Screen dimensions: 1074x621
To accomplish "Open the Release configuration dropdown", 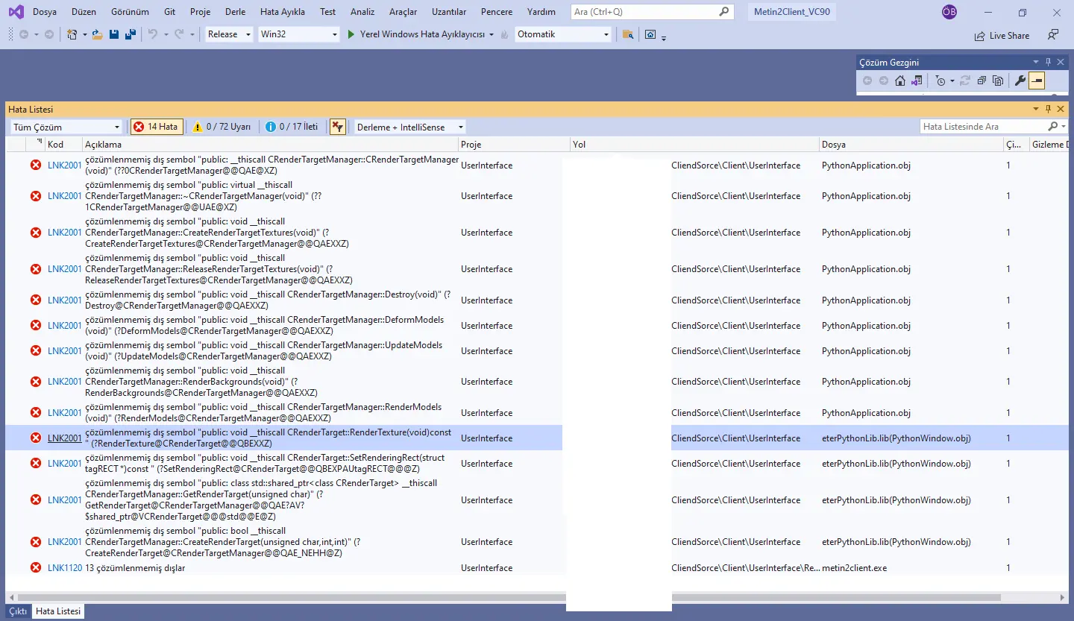I will tap(229, 34).
